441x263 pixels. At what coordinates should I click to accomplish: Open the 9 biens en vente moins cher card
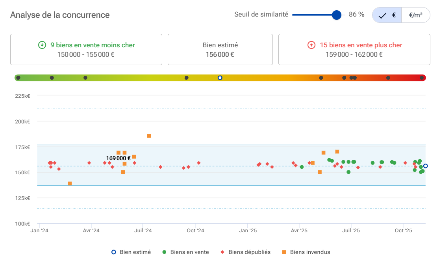tap(86, 50)
